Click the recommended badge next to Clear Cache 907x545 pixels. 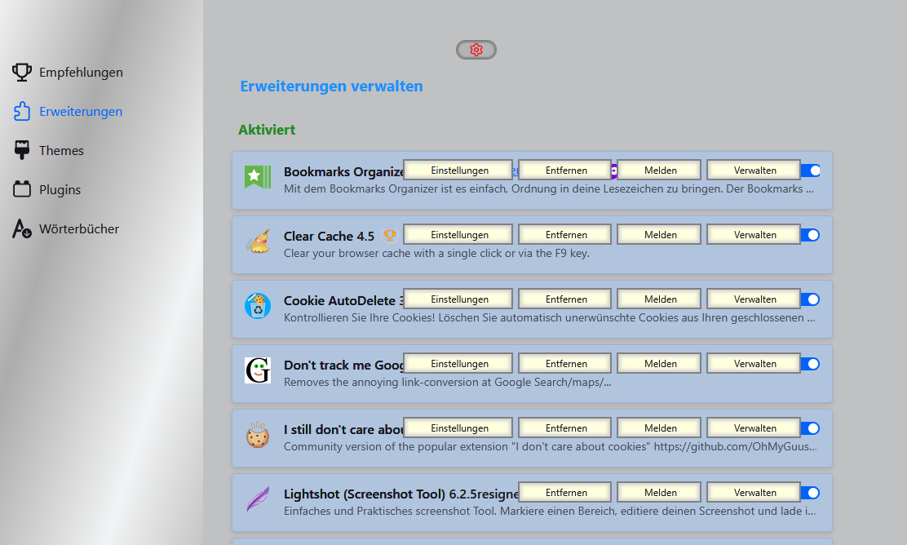tap(389, 236)
